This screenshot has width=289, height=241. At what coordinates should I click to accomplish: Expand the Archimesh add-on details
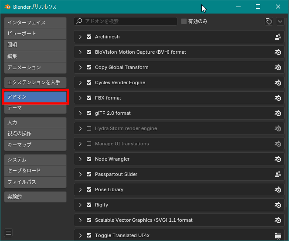(x=80, y=37)
